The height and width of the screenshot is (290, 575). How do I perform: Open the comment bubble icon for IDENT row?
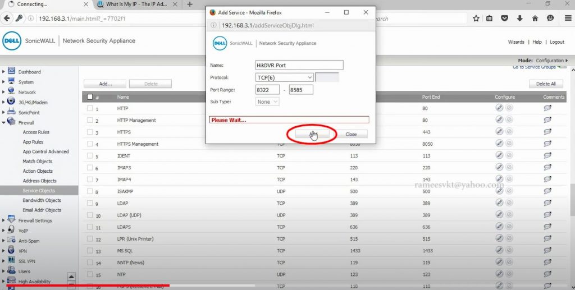tap(547, 155)
